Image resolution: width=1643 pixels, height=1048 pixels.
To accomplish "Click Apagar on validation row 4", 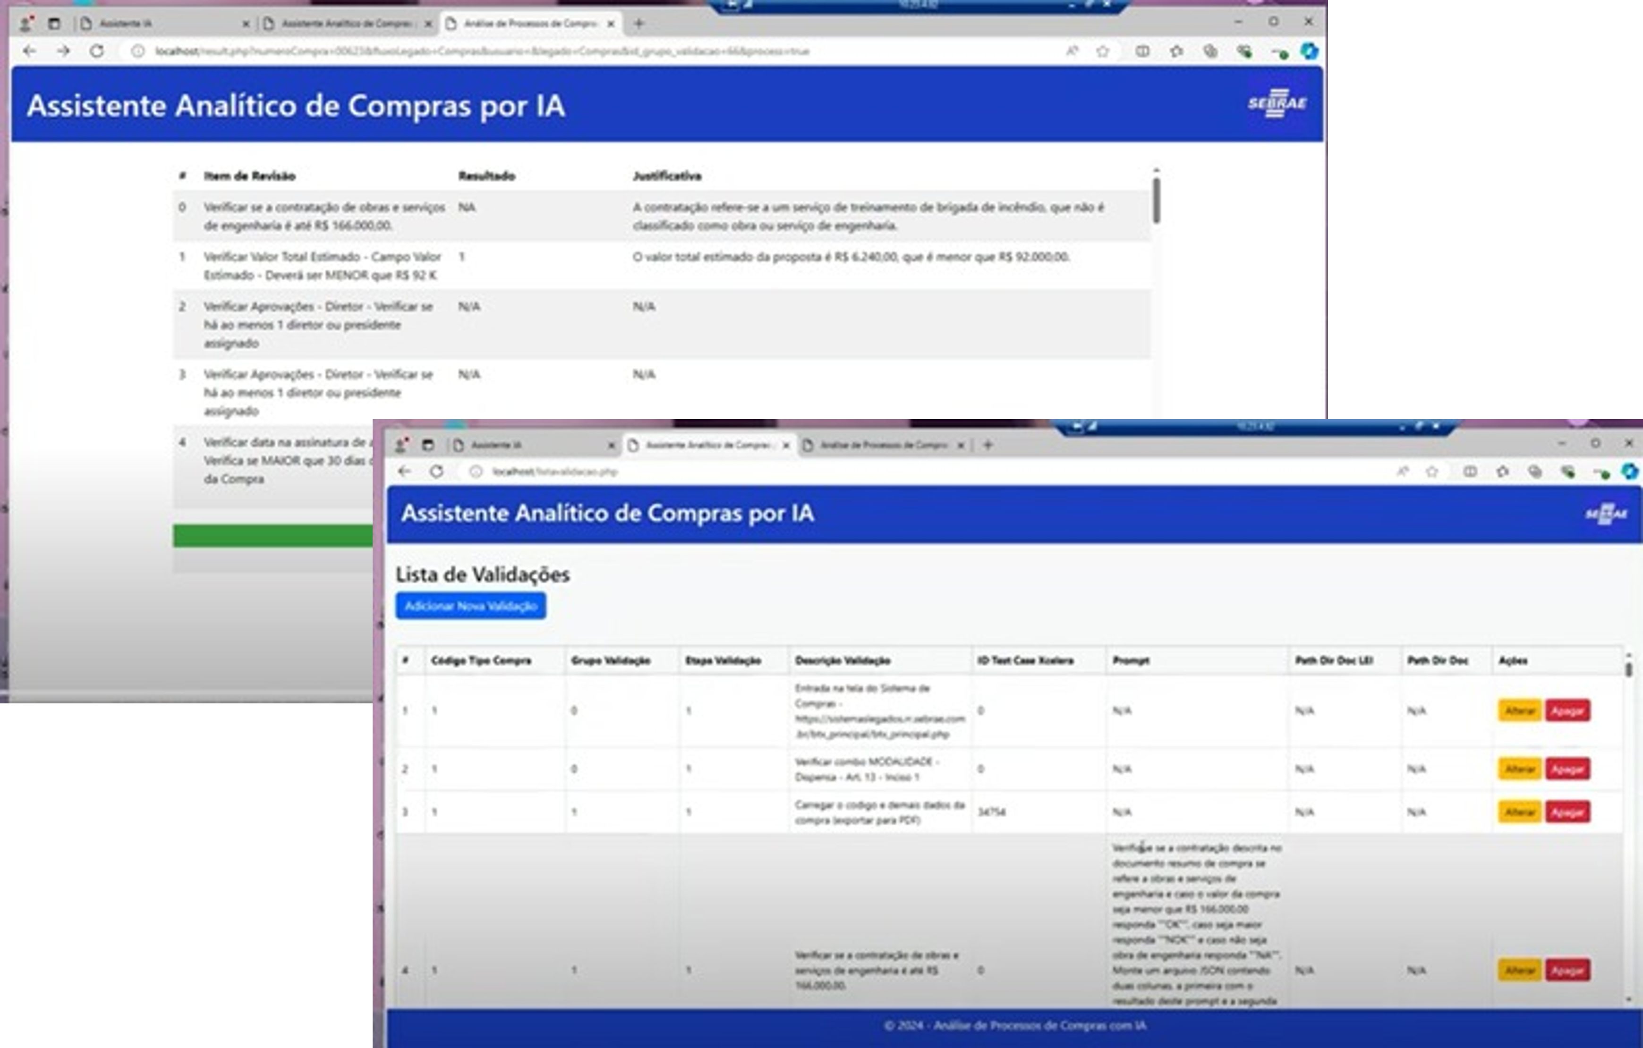I will click(x=1569, y=969).
